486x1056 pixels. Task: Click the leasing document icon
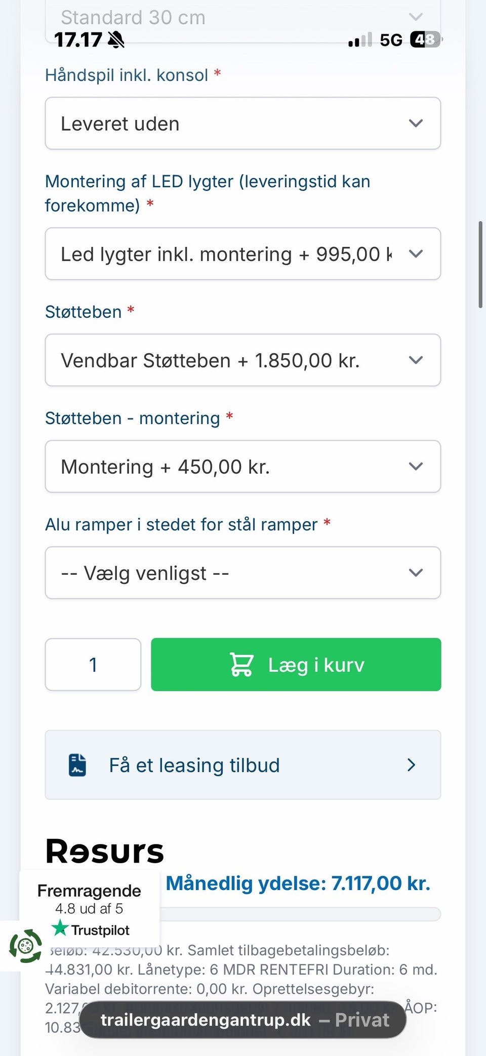click(77, 765)
